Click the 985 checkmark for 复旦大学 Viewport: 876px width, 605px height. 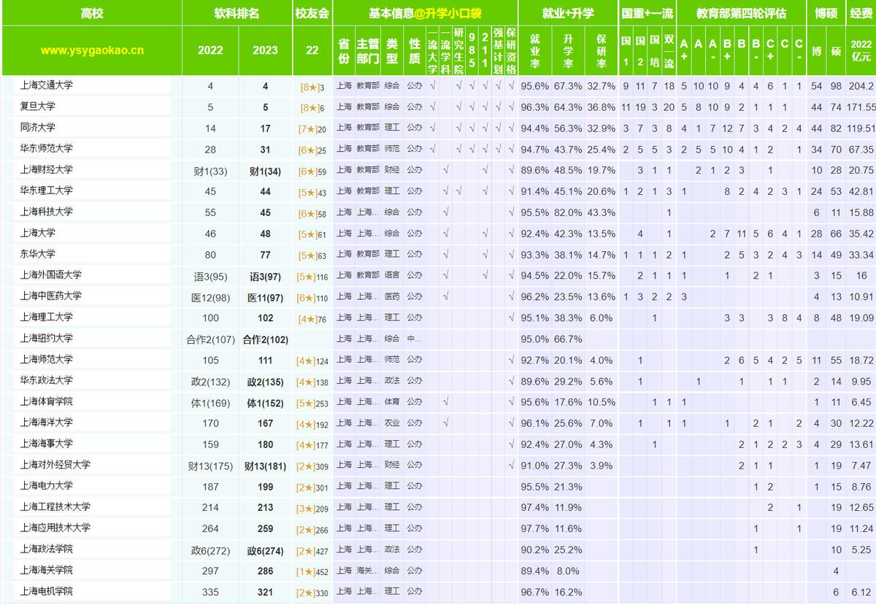click(x=472, y=106)
